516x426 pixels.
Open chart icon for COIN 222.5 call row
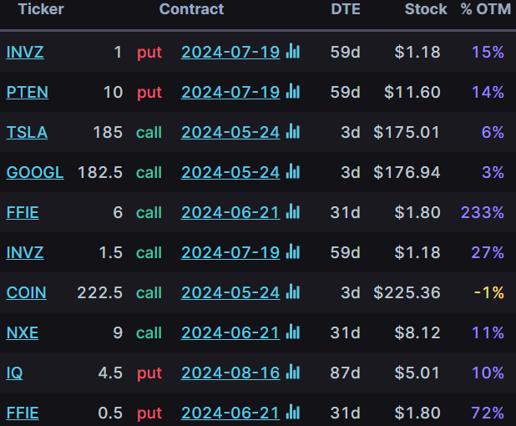[x=293, y=292]
